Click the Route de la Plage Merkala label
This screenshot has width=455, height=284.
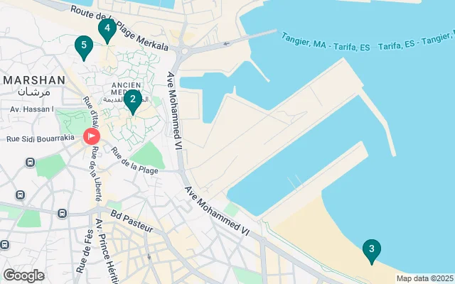tap(119, 28)
